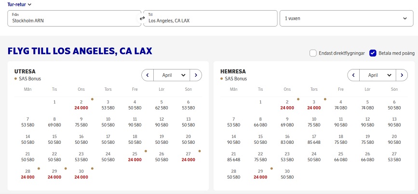Image resolution: width=418 pixels, height=194 pixels.
Task: Open Utresa April month dropdown
Action: point(171,75)
